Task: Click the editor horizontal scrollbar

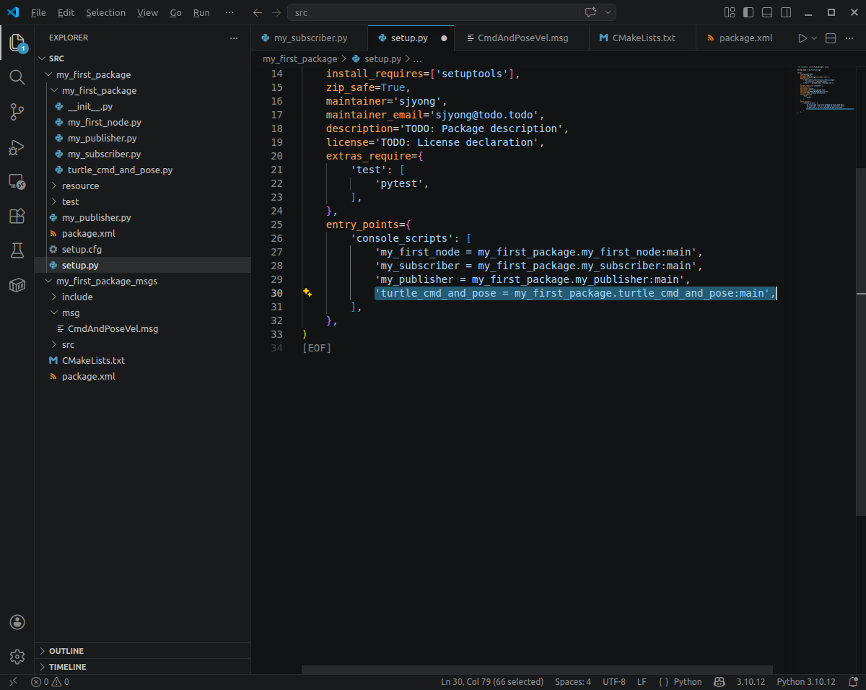Action: 537,670
